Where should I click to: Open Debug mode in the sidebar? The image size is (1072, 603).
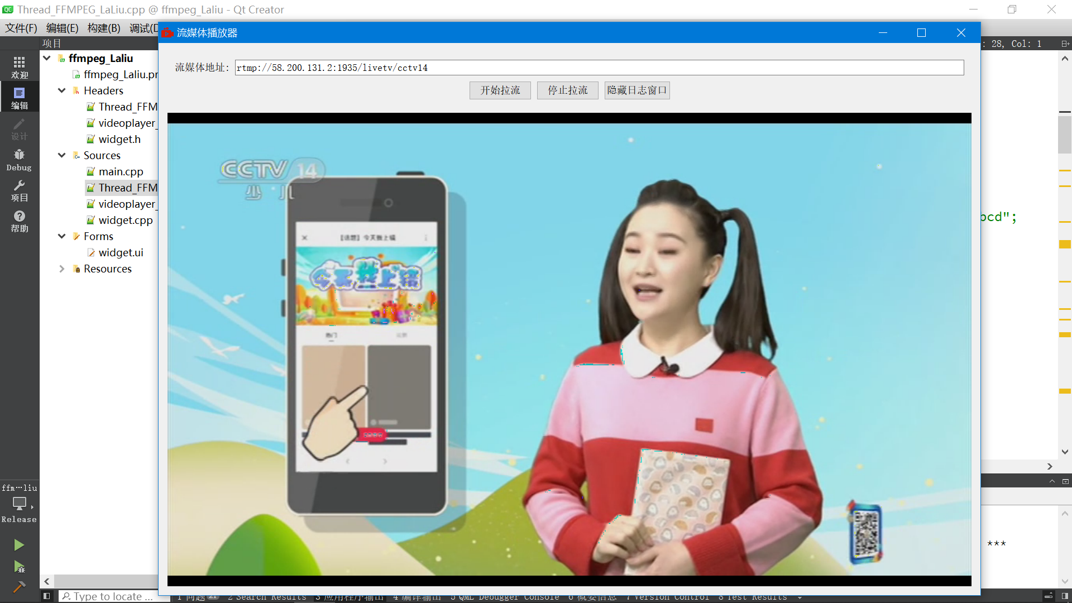coord(19,160)
